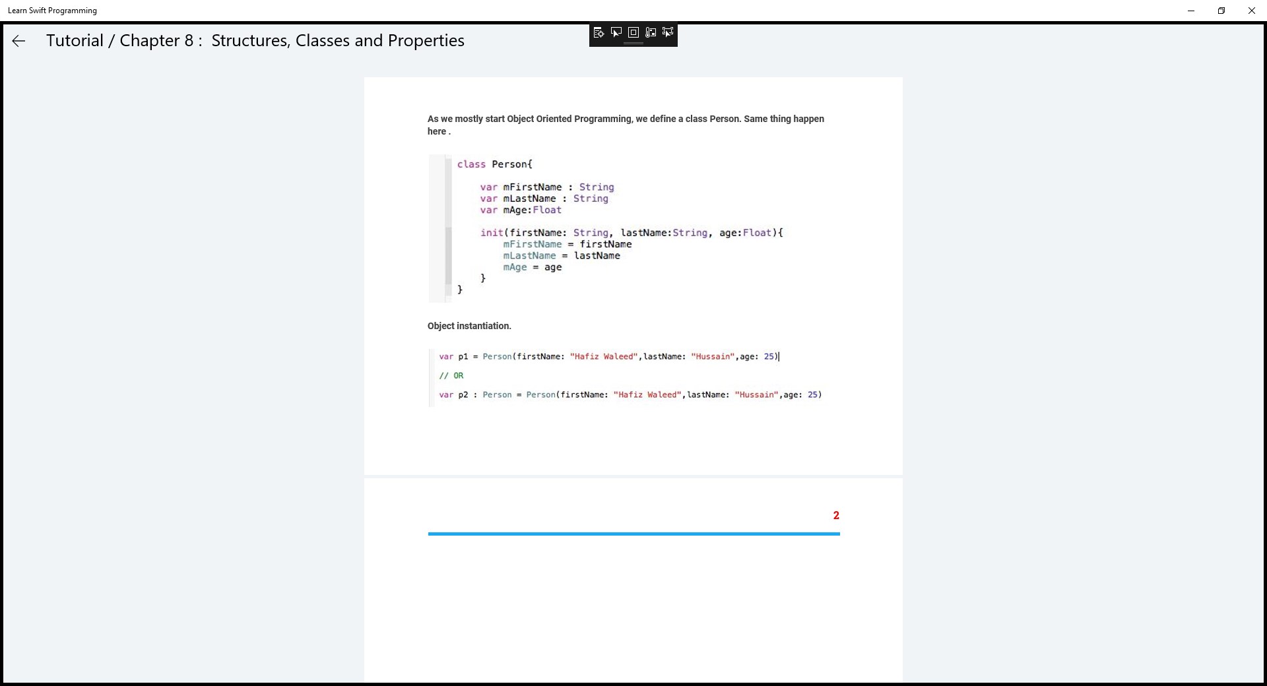Click the 'var p1 = Person' code line
The height and width of the screenshot is (686, 1267).
click(x=608, y=357)
